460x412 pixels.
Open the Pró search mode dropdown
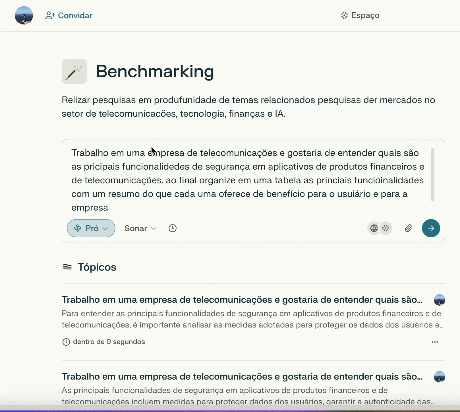click(91, 228)
